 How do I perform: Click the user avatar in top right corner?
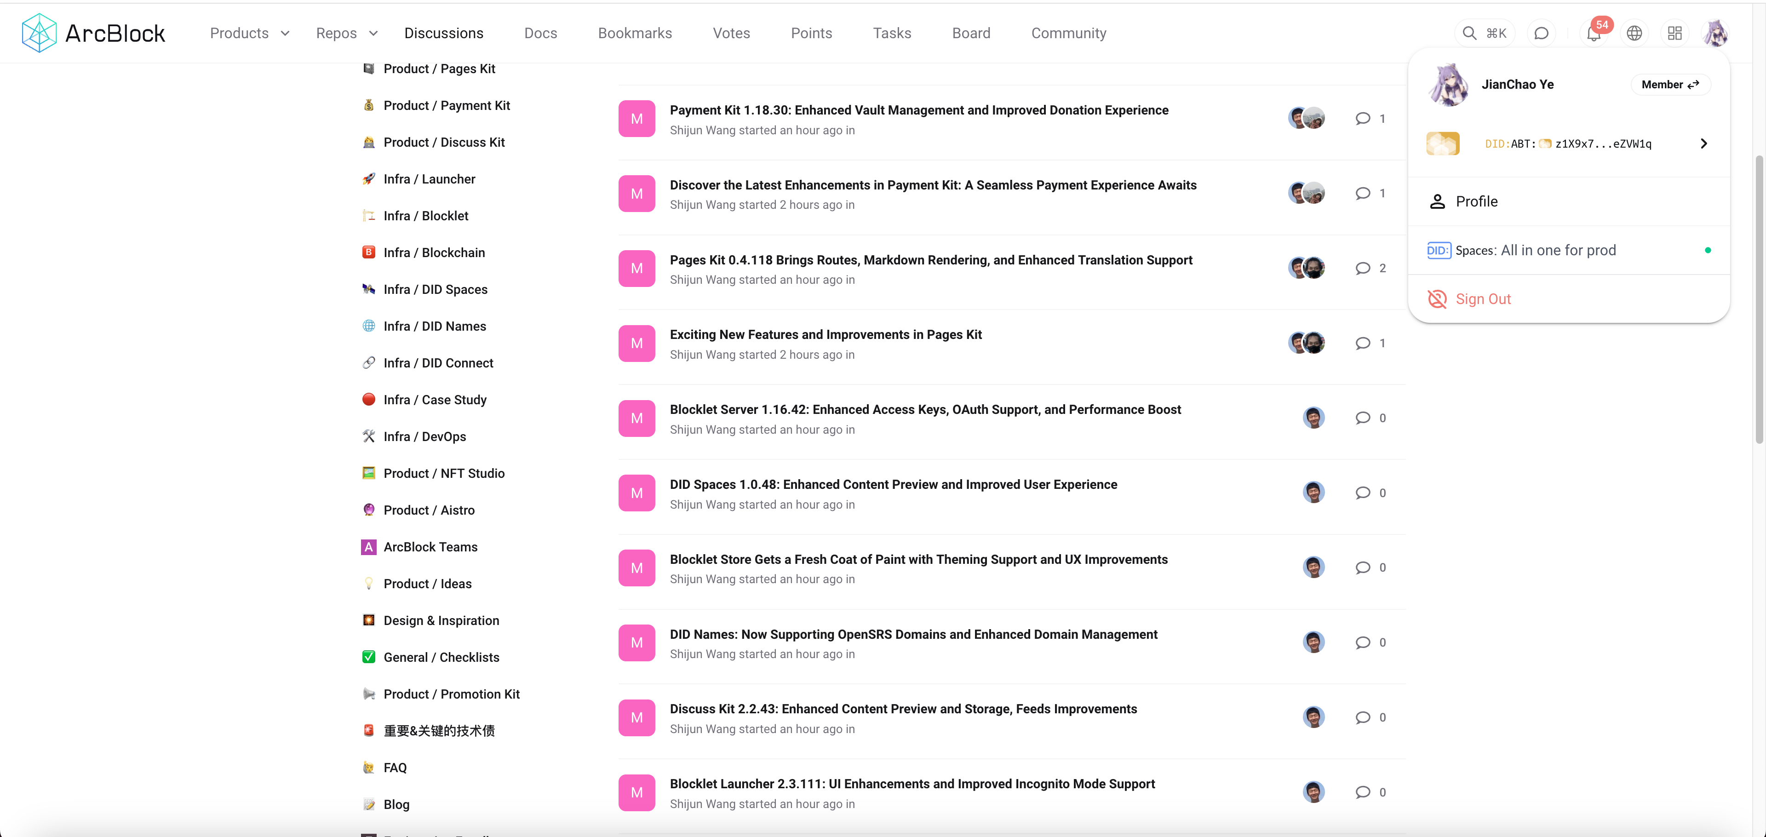pos(1715,34)
